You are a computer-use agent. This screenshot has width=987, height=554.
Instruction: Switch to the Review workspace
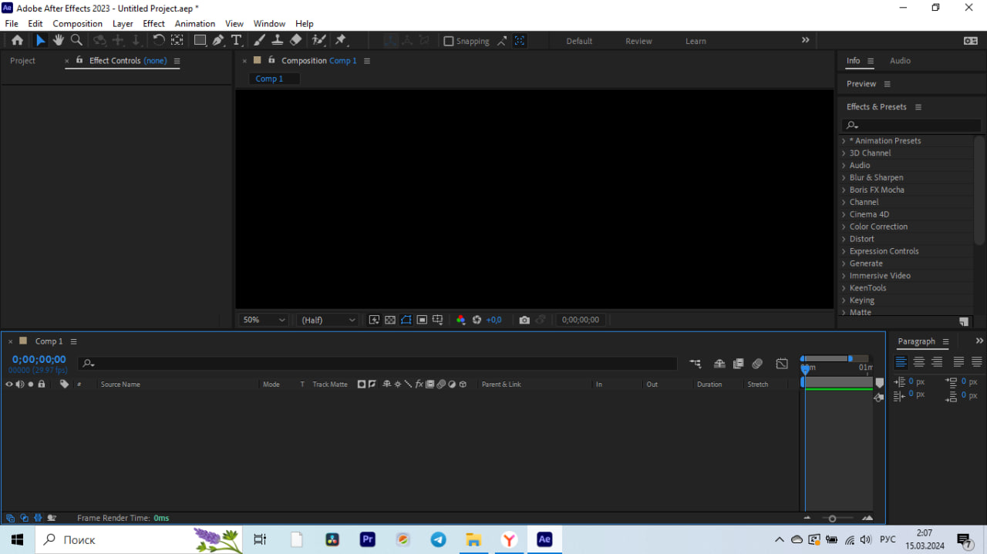[x=638, y=40]
